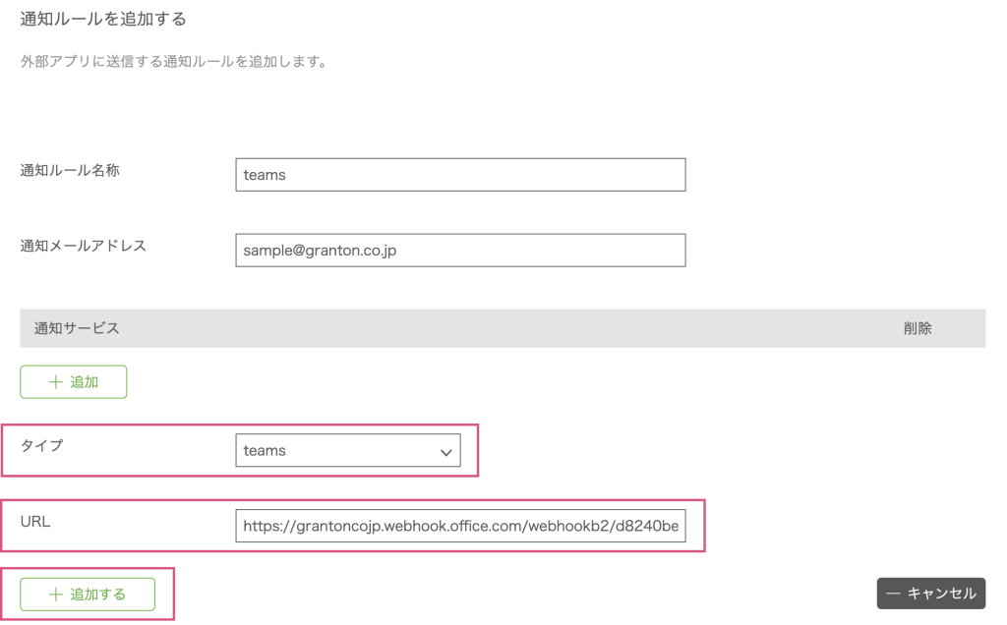Click the 通知メールアドレス field label

pos(83,246)
